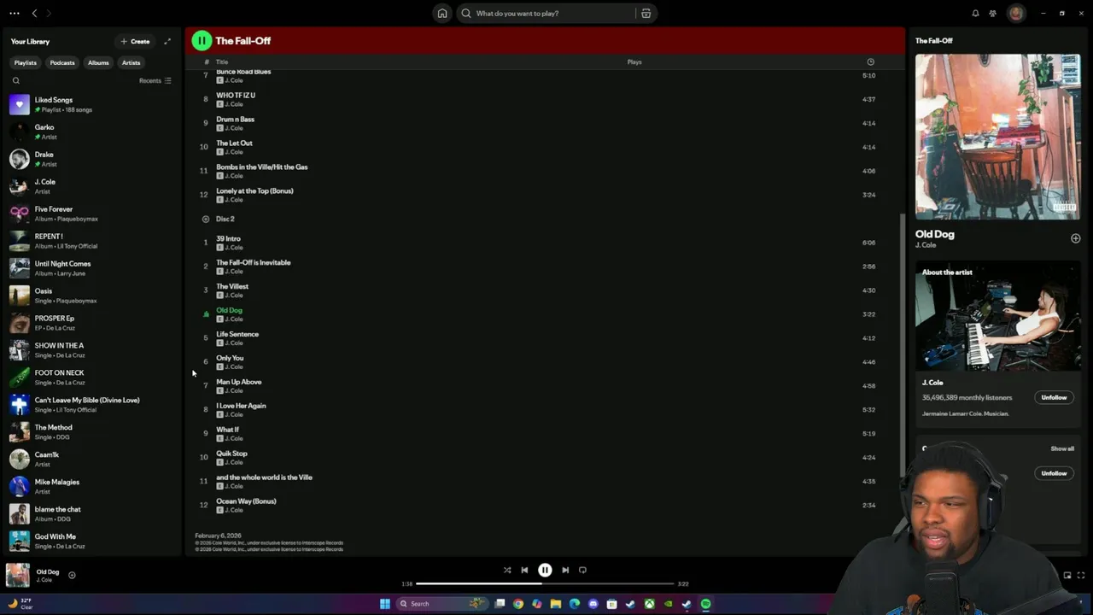Click the Disc 2 disc icon
1093x615 pixels.
point(205,219)
